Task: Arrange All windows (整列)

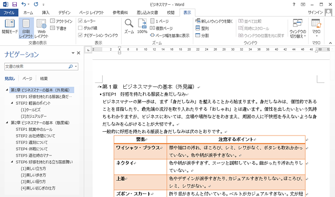Action: click(x=202, y=28)
